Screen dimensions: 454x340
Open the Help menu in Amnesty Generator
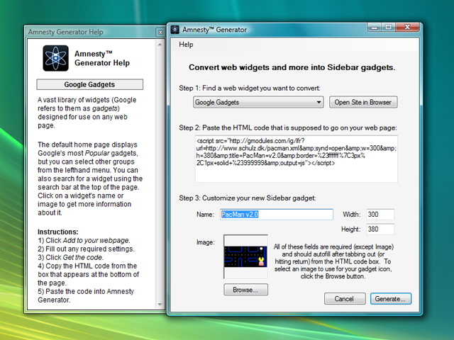186,45
